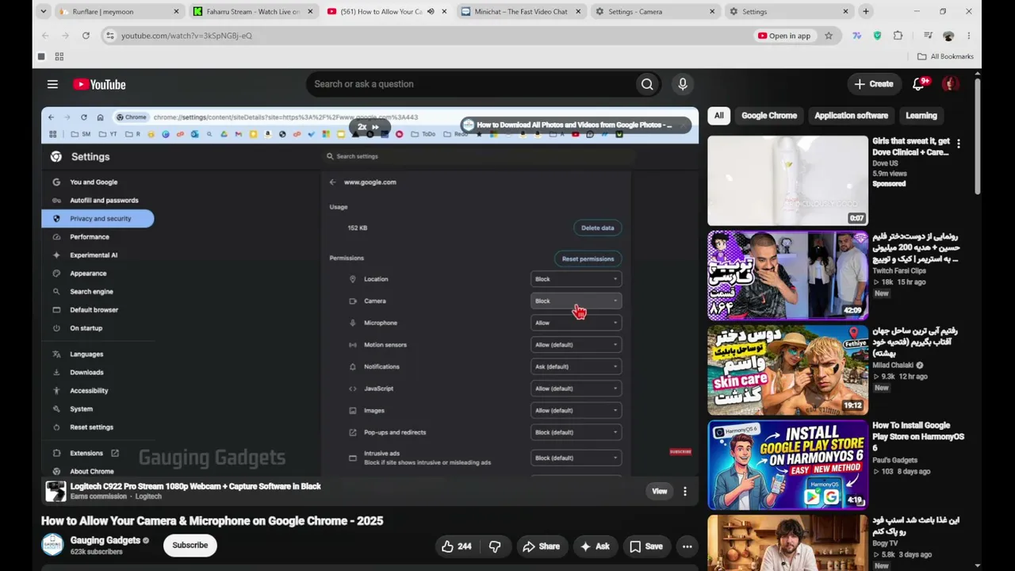Select the All filter chip
This screenshot has width=1015, height=571.
(x=718, y=116)
